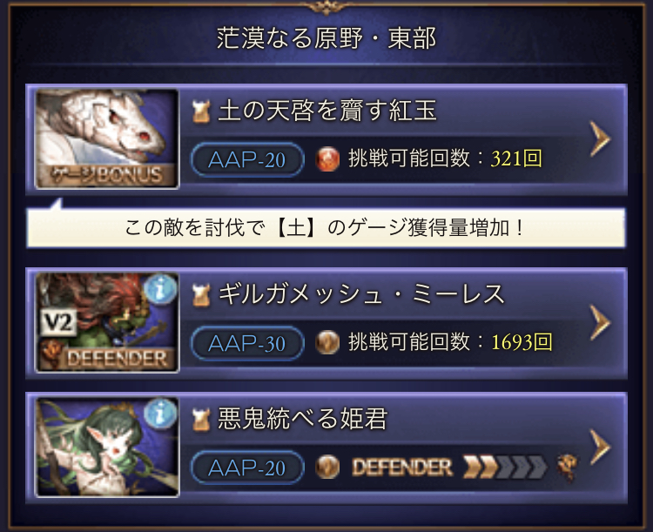Click the bronze medal icon before the DEFENDER gauge
653x532 pixels.
pyautogui.click(x=327, y=467)
